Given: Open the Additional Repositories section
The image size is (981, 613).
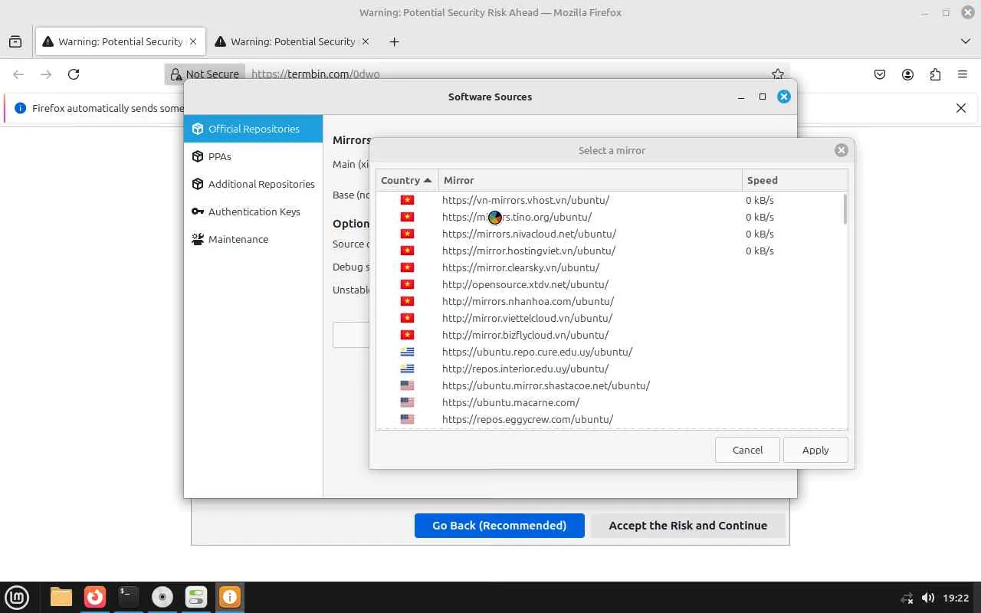Looking at the screenshot, I should coord(253,184).
